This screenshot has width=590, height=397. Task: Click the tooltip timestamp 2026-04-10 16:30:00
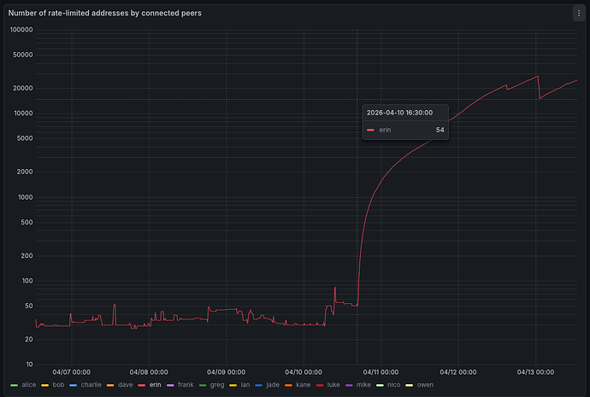(x=399, y=112)
